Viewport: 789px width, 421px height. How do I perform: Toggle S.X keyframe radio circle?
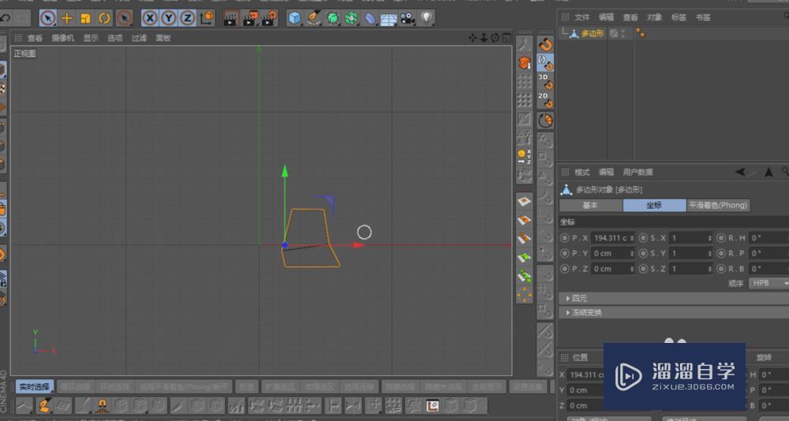pos(643,238)
